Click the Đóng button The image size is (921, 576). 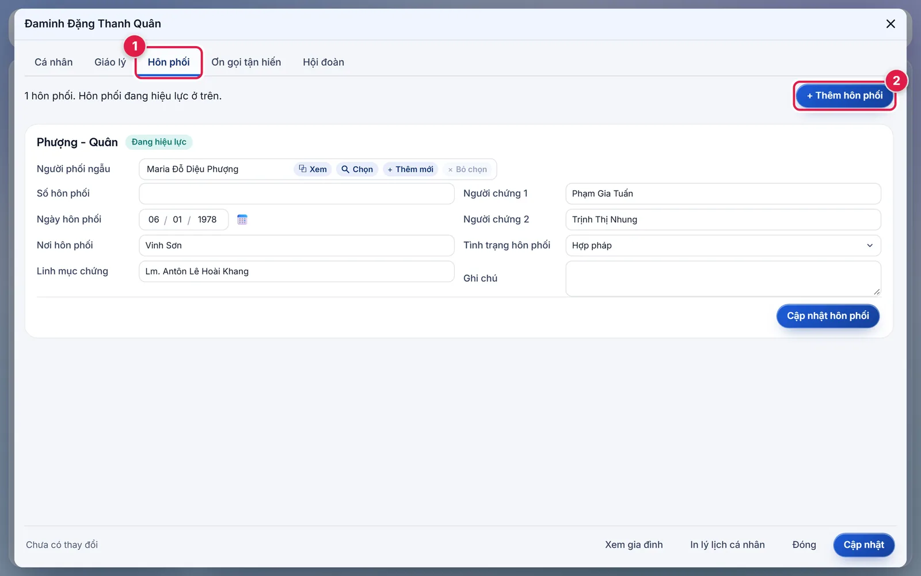pos(804,545)
